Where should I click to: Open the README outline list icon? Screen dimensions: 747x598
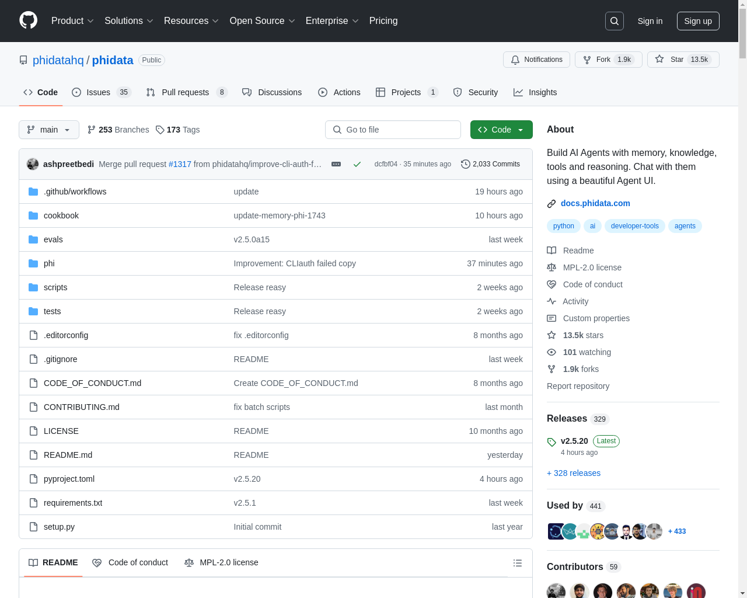pos(517,563)
